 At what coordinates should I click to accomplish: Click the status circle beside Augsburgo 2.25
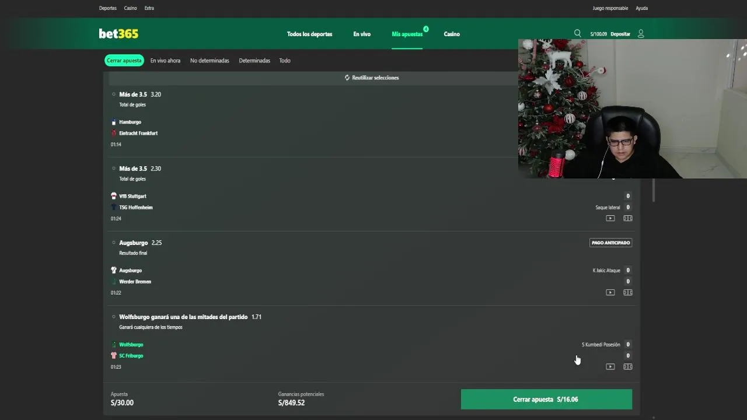114,242
